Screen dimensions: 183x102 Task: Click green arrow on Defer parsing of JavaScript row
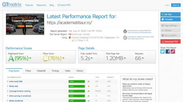click(89, 96)
